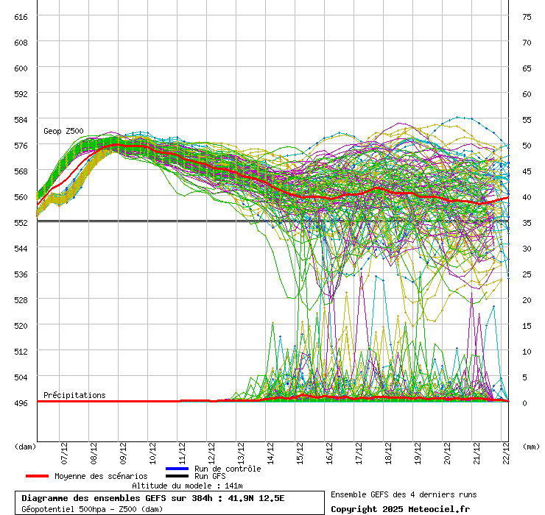Open the Copyright 2025 Meteociel.fr link
This screenshot has width=545, height=515.
click(400, 508)
